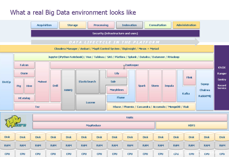Select the Acquisition category box
This screenshot has height=157, width=229.
(x=44, y=25)
